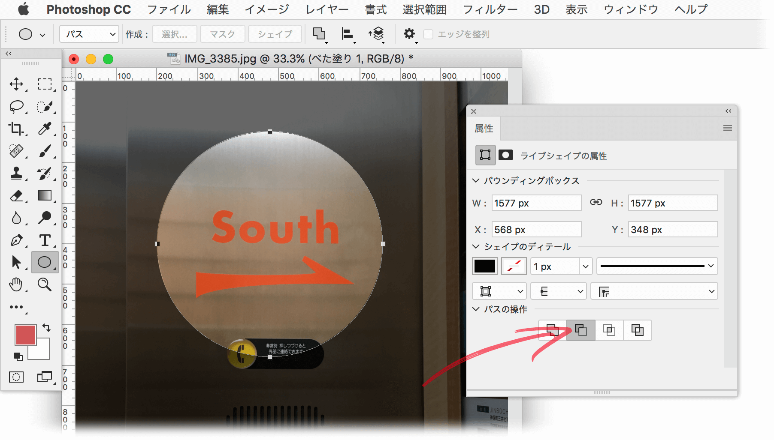The image size is (774, 440).
Task: Open path operations in options bar
Action: click(x=320, y=34)
